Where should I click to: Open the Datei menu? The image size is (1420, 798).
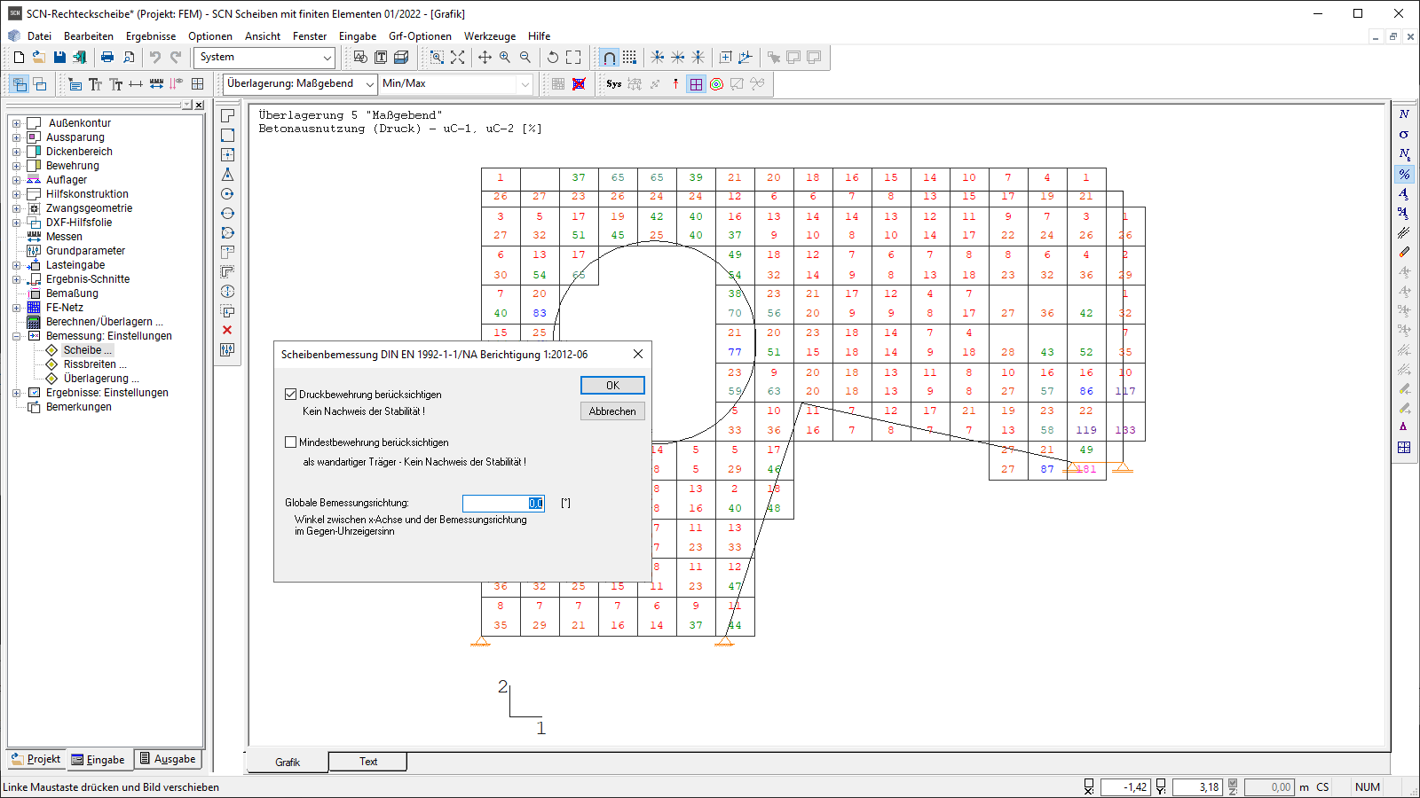pos(39,36)
